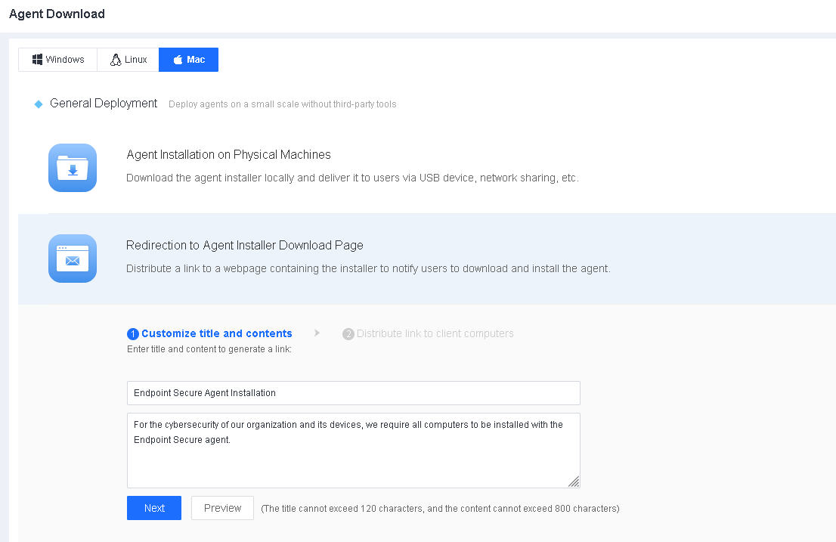This screenshot has height=542, width=836.
Task: Click the folder download icon
Action: coord(73,168)
